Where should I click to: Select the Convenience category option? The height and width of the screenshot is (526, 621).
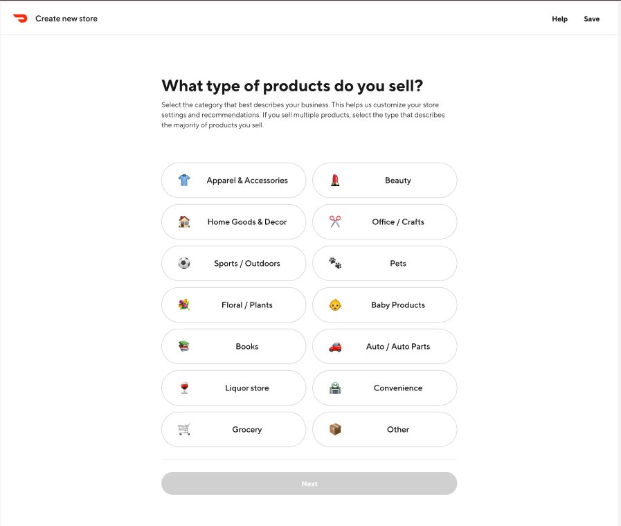coord(385,388)
